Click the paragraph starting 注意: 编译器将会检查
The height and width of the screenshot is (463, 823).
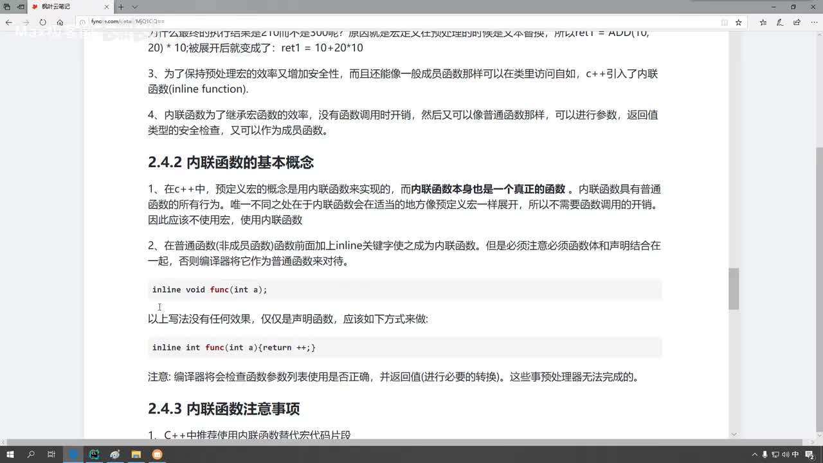394,377
